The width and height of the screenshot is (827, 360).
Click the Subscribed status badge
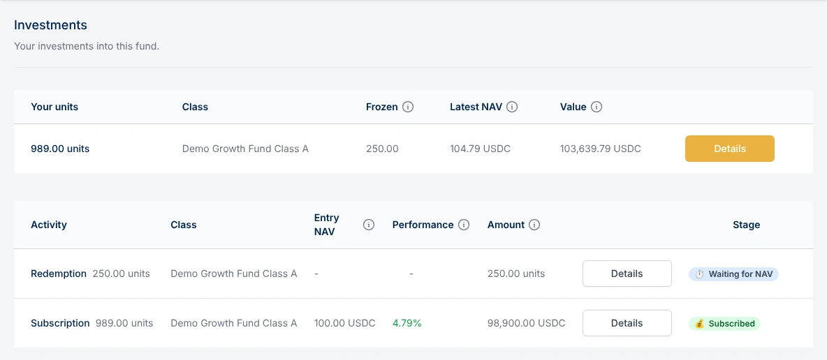[725, 324]
